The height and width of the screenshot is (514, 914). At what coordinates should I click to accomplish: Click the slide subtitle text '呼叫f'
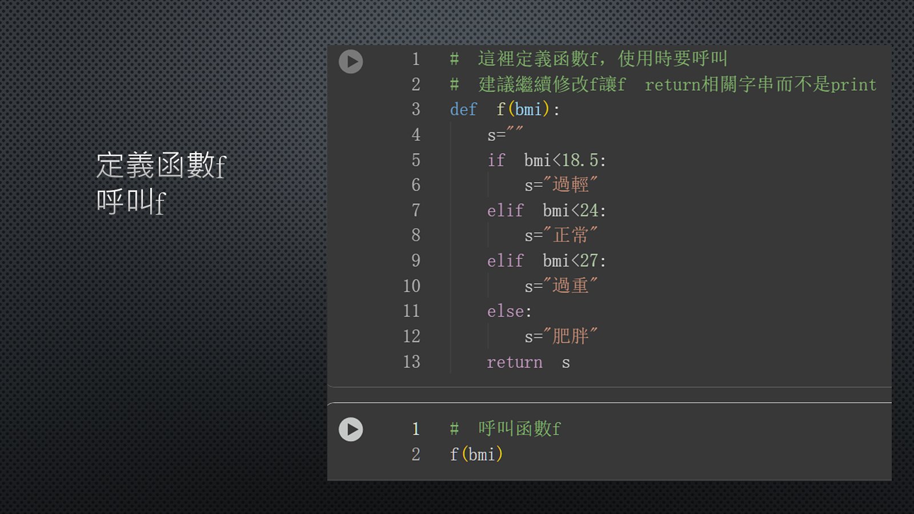coord(131,202)
